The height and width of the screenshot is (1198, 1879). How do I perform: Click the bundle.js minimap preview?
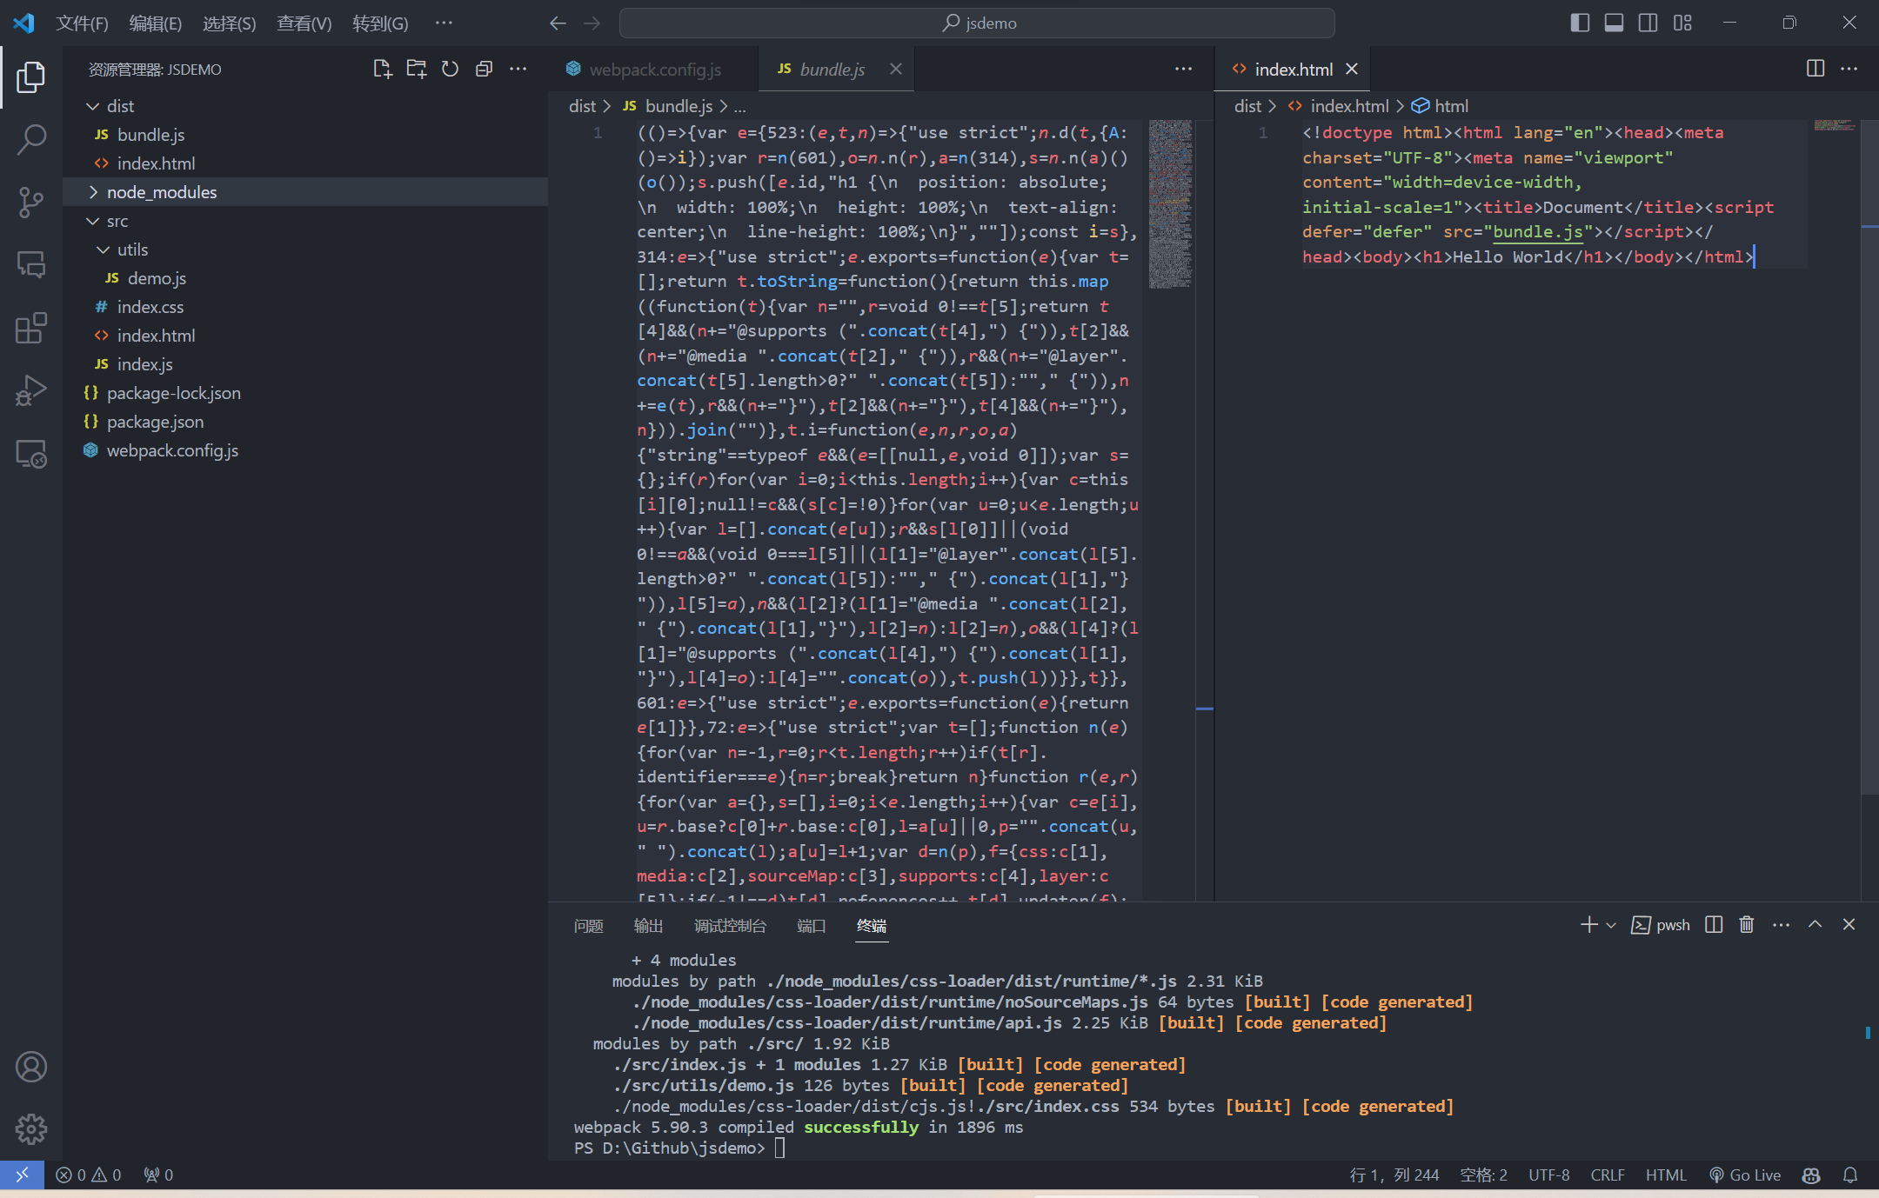1170,204
